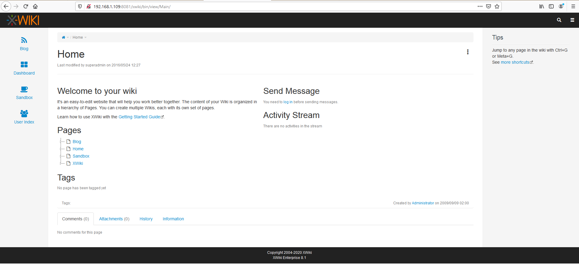Click the search magnifier icon
This screenshot has height=265, width=579.
pyautogui.click(x=559, y=20)
